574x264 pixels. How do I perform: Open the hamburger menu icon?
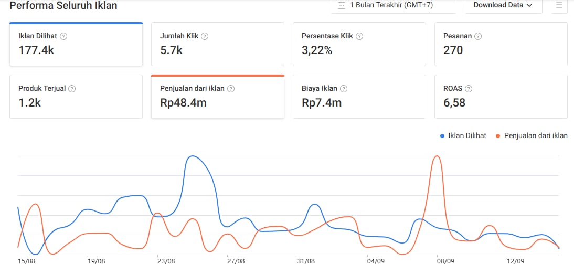point(559,5)
